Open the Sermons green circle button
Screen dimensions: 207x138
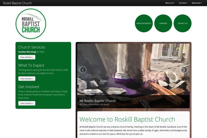click(x=163, y=23)
